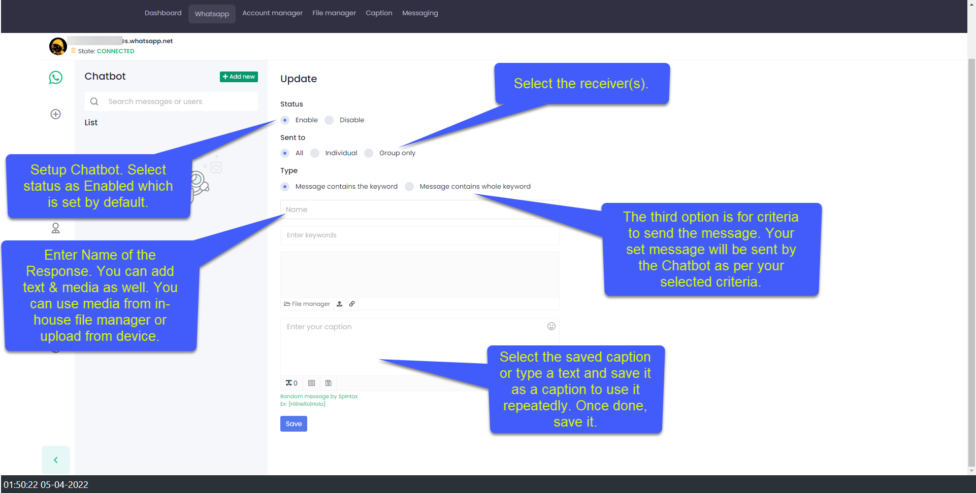Click the Search messages or users field
This screenshot has height=493, width=976.
[171, 101]
